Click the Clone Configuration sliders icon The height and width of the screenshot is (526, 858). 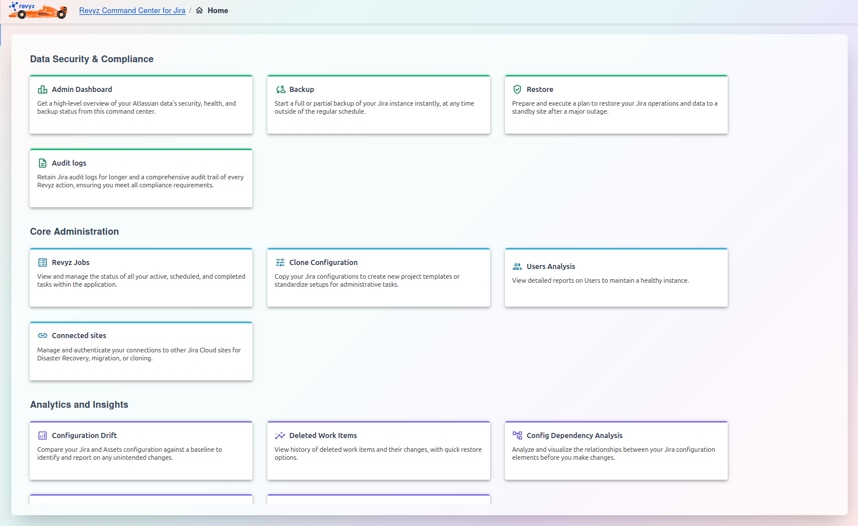[x=280, y=263]
